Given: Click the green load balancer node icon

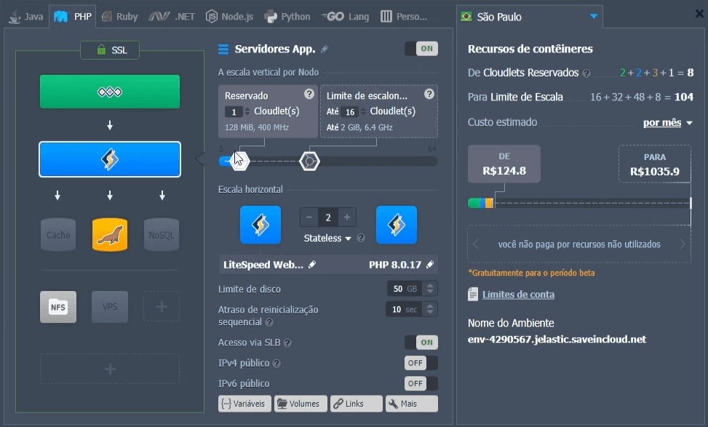Looking at the screenshot, I should 109,92.
